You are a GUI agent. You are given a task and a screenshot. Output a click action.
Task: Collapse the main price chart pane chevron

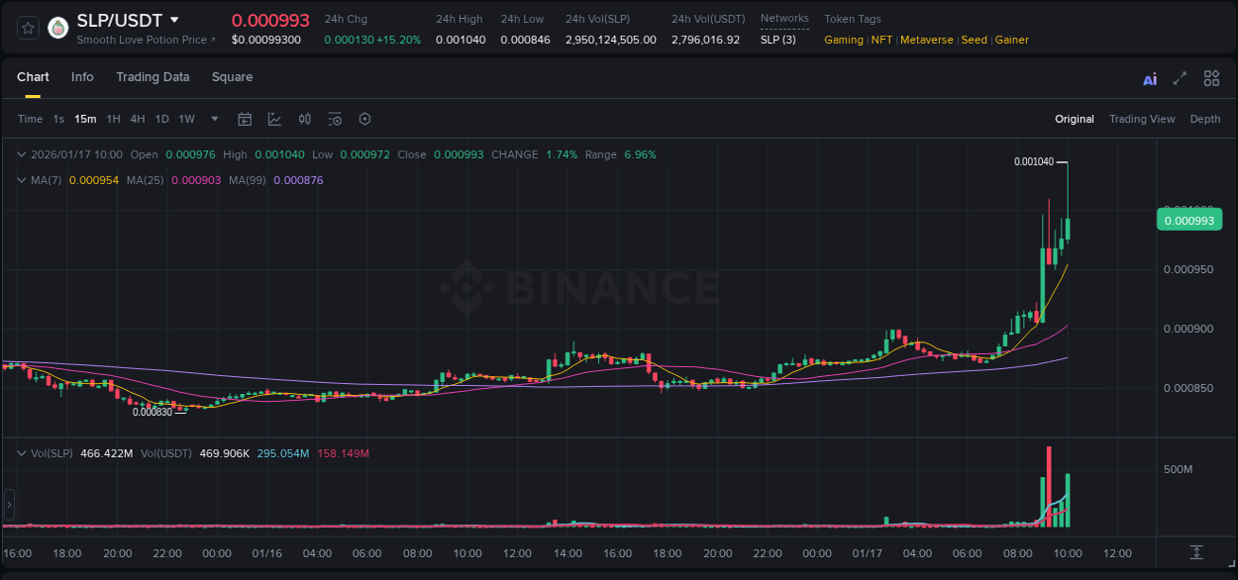coord(22,154)
